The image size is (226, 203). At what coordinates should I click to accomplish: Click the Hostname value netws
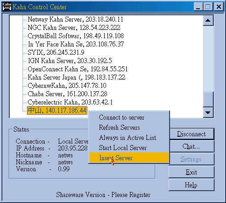(x=65, y=155)
